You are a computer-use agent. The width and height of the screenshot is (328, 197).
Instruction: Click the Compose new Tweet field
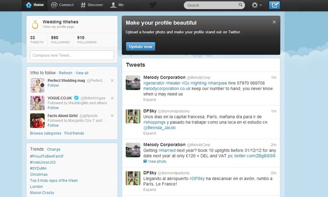(x=72, y=55)
